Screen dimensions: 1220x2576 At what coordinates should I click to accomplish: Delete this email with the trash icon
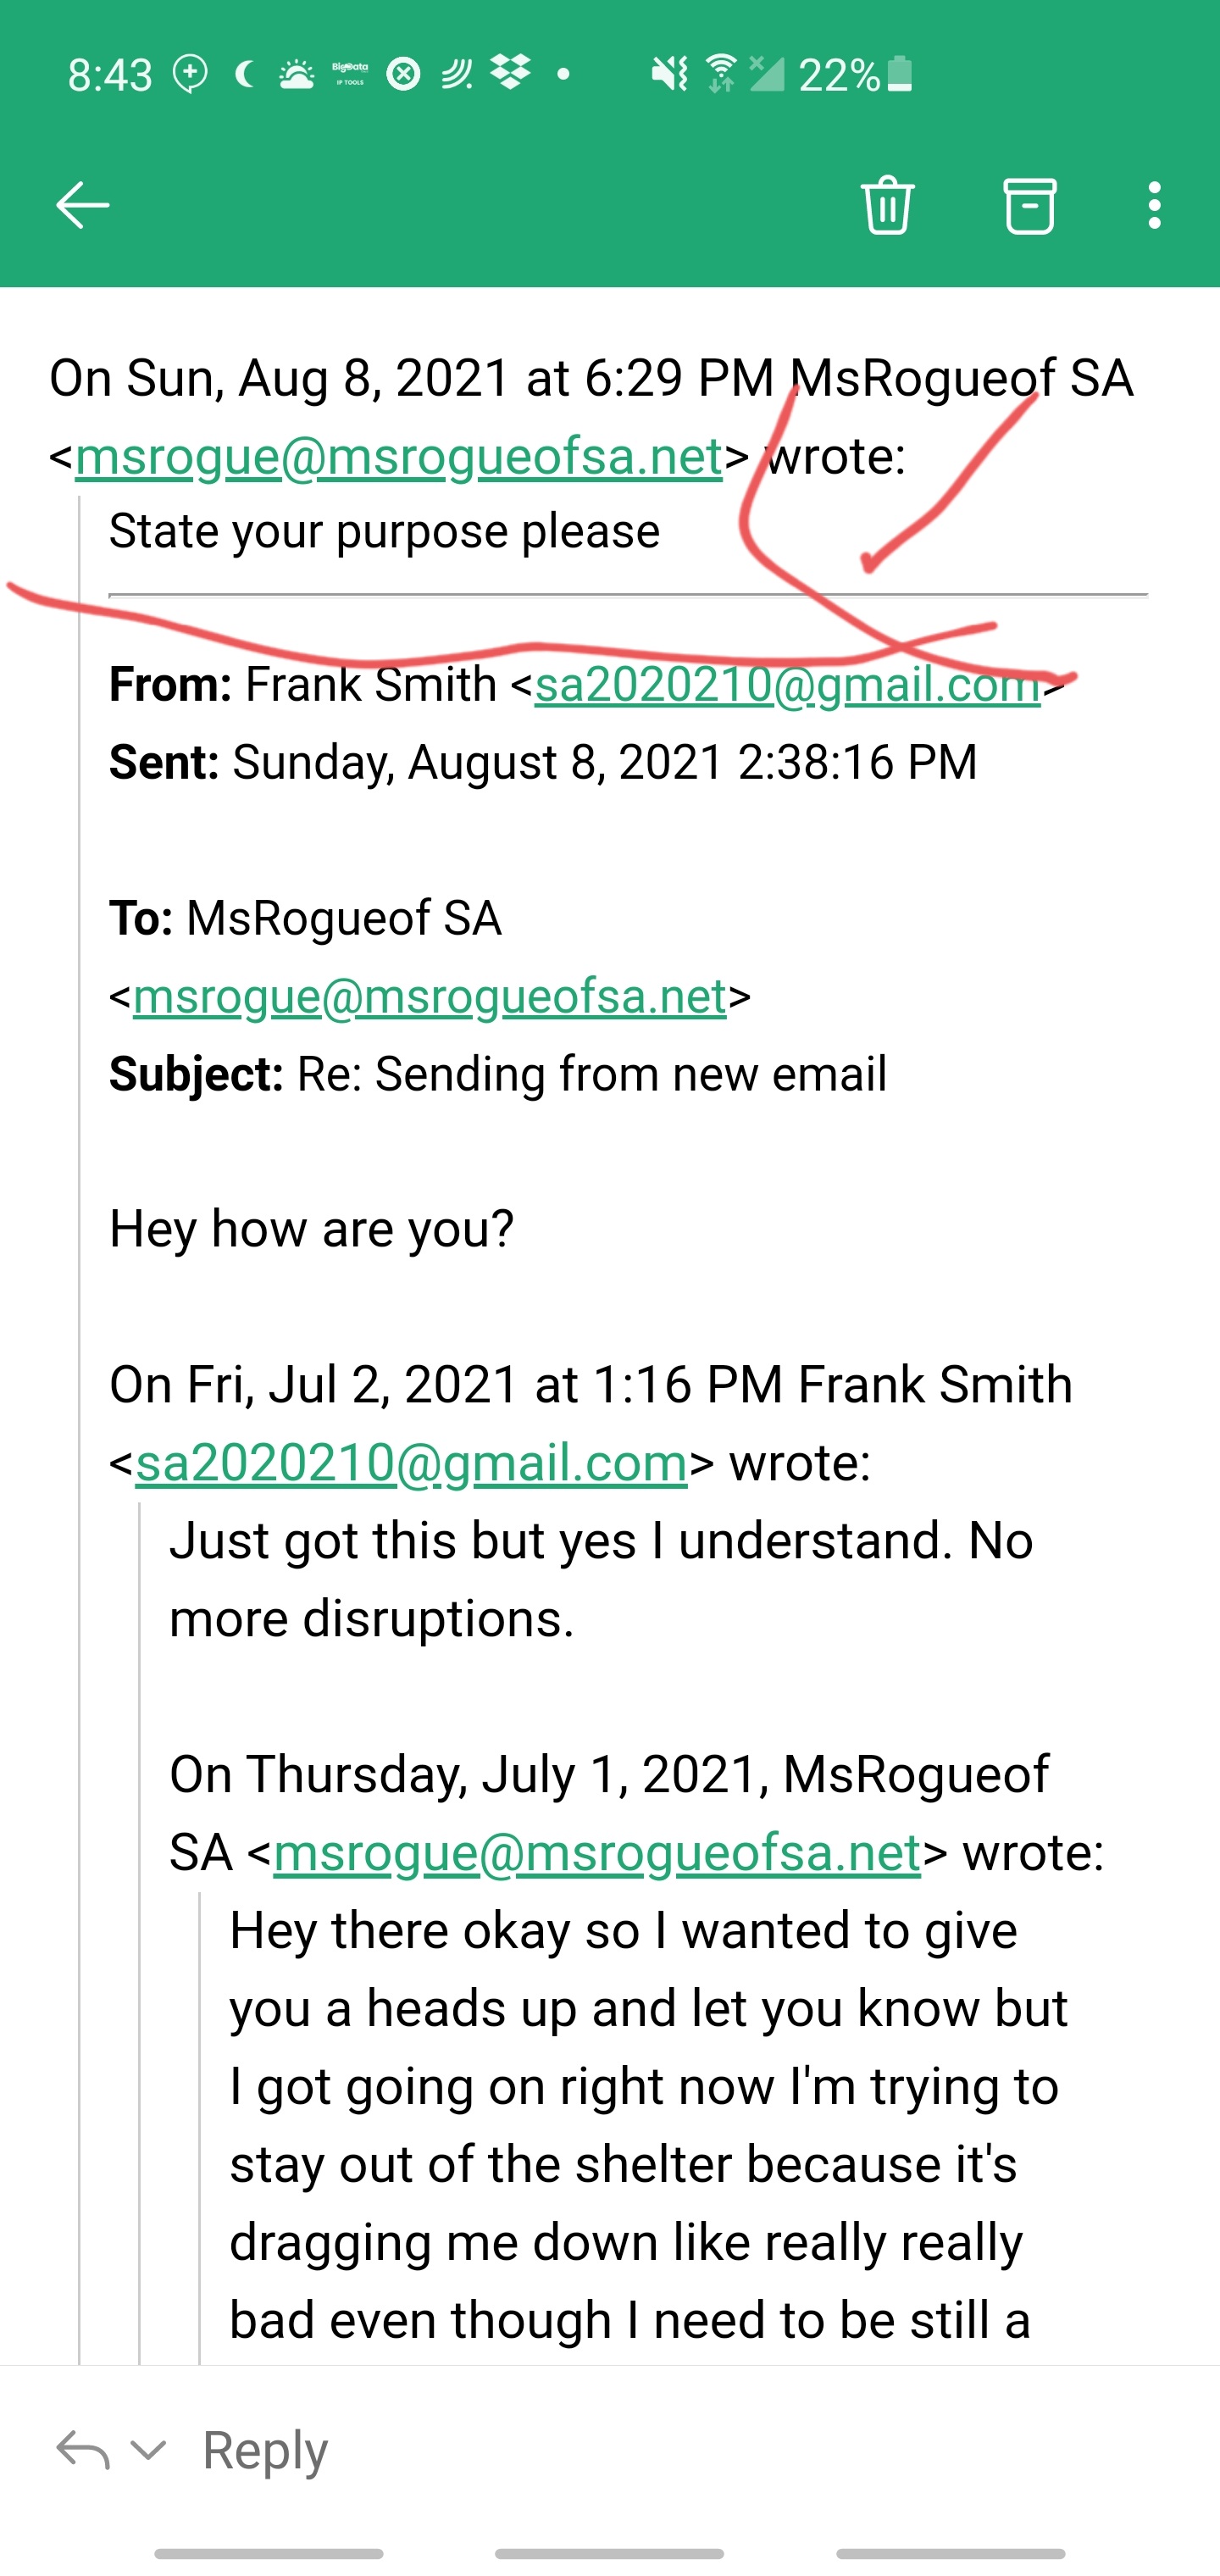[887, 206]
